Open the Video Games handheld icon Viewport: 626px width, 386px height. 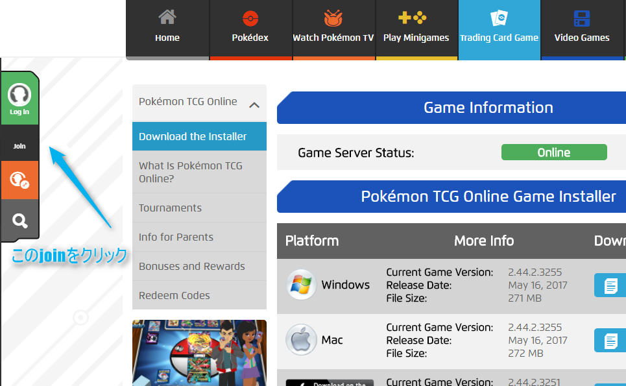(582, 18)
